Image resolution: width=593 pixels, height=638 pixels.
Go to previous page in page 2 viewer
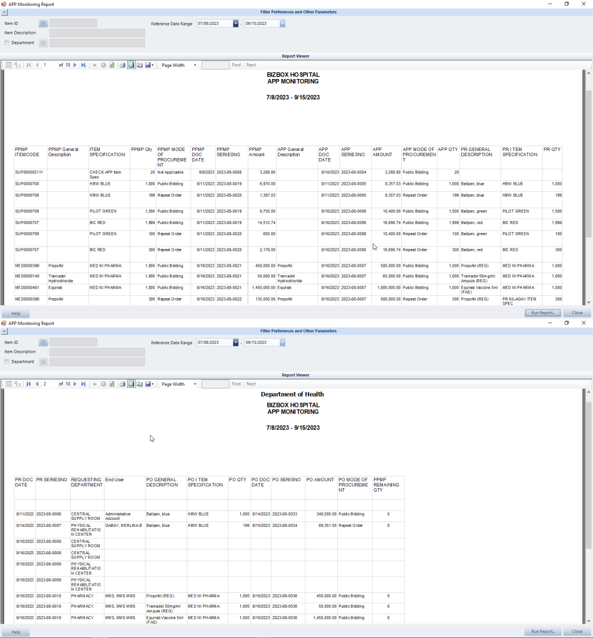[37, 384]
